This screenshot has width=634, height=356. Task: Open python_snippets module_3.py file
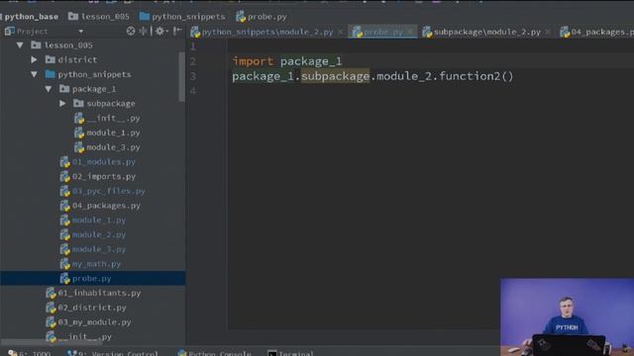click(93, 249)
